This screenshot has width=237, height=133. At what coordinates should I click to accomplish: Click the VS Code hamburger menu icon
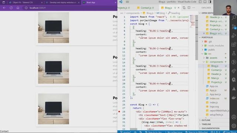(127, 2)
